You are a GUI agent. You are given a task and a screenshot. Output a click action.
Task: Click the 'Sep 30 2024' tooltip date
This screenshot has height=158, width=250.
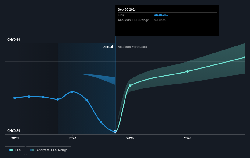coord(127,9)
